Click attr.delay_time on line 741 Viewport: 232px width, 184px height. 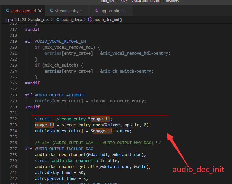pyautogui.click(x=53, y=173)
